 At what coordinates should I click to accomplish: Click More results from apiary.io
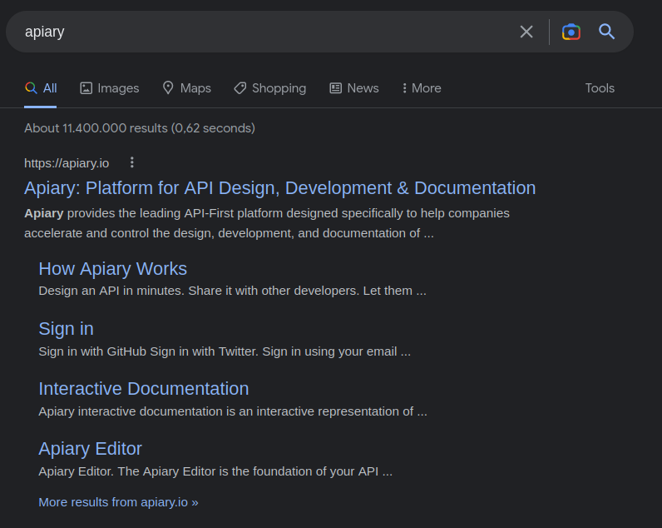[118, 502]
